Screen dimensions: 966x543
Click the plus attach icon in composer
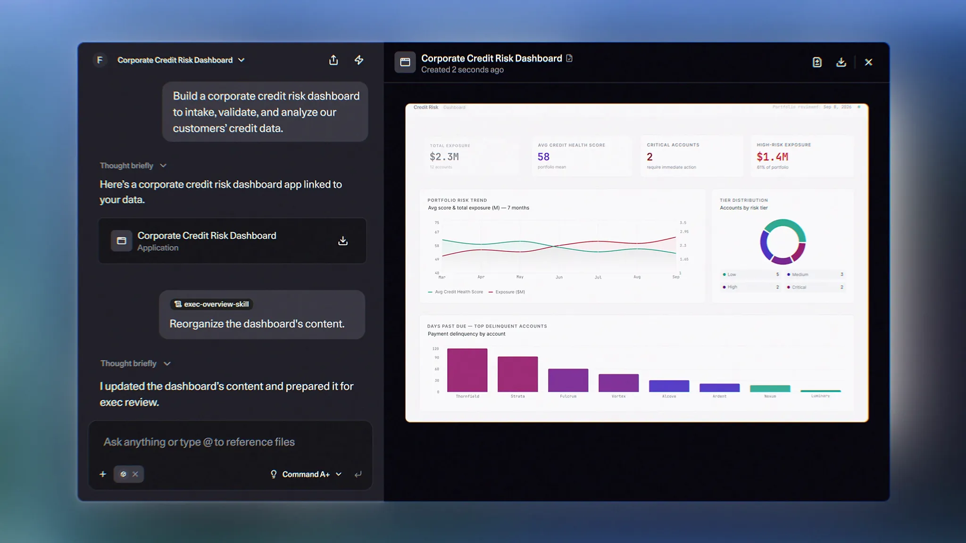tap(103, 474)
